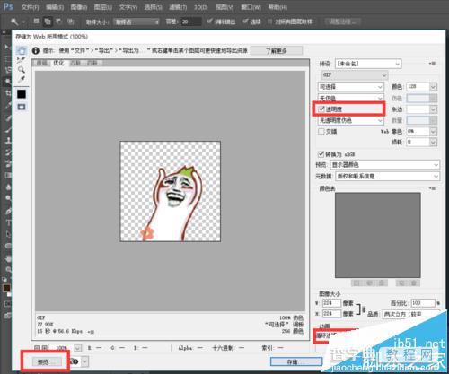Open the 滤镜 menu
Viewport: 449px width, 374px height.
178,7
